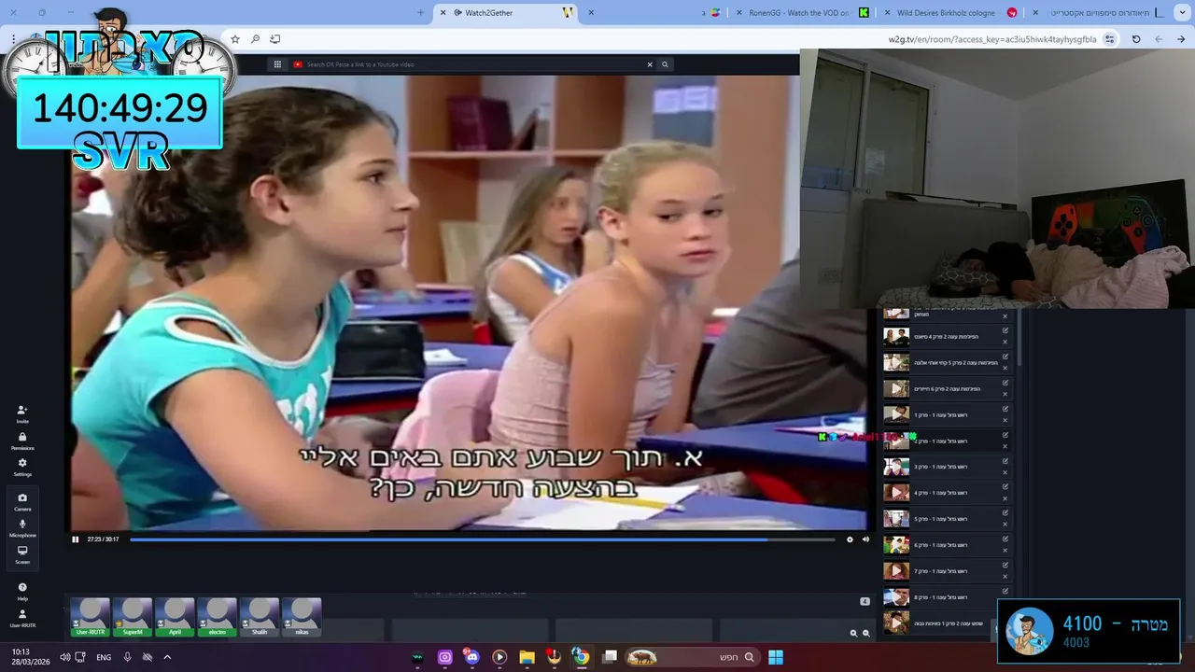Mute the video player volume speaker
Viewport: 1195px width, 672px height.
click(865, 539)
